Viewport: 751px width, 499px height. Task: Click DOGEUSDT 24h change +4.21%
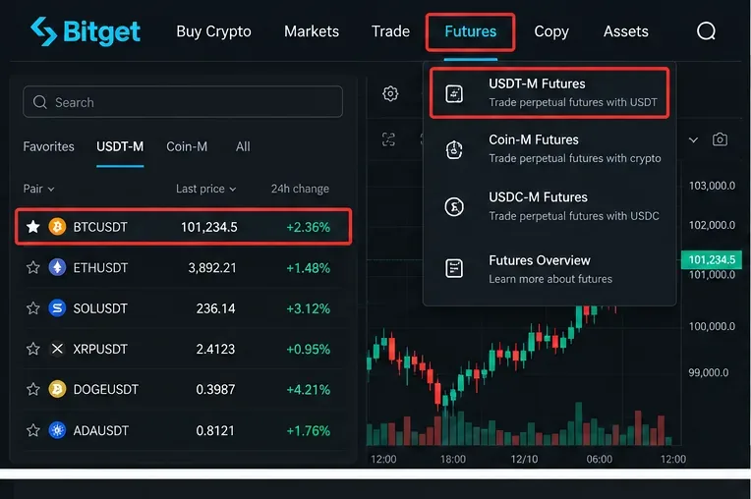tap(308, 389)
